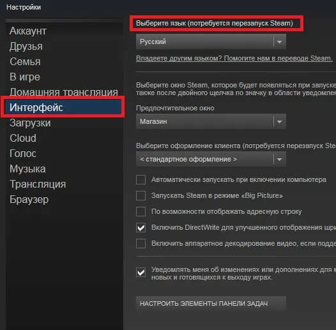Enable automatic launch at computer startup checkbox
The height and width of the screenshot is (330, 336).
(x=141, y=179)
